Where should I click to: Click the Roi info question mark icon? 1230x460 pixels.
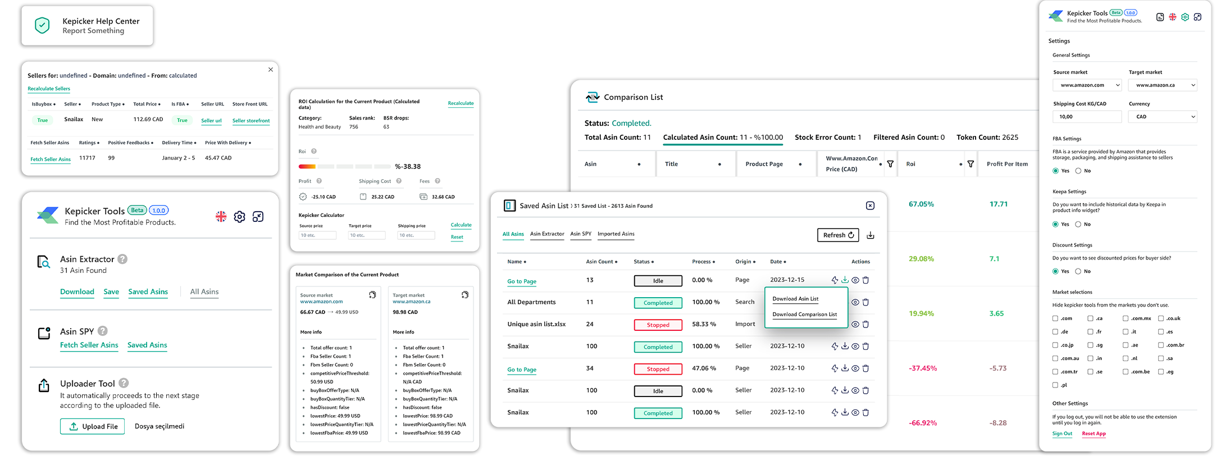click(x=314, y=151)
